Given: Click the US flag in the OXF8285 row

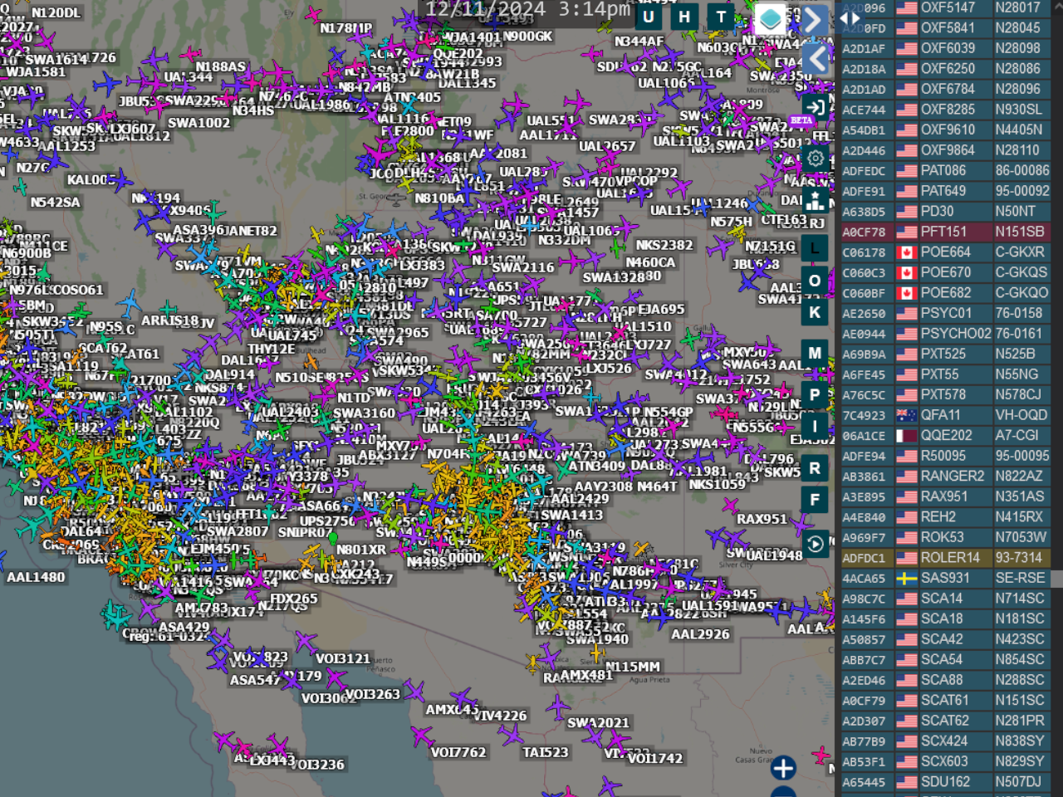Looking at the screenshot, I should 906,110.
